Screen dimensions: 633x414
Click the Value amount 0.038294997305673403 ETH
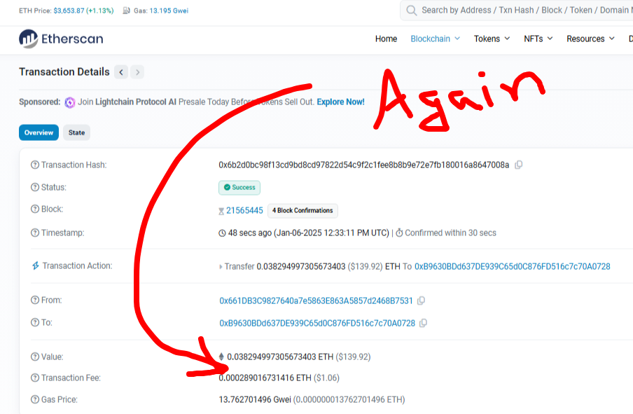[280, 357]
